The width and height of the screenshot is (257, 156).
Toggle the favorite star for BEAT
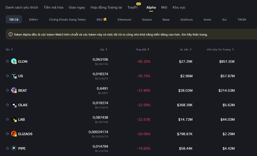7,90
